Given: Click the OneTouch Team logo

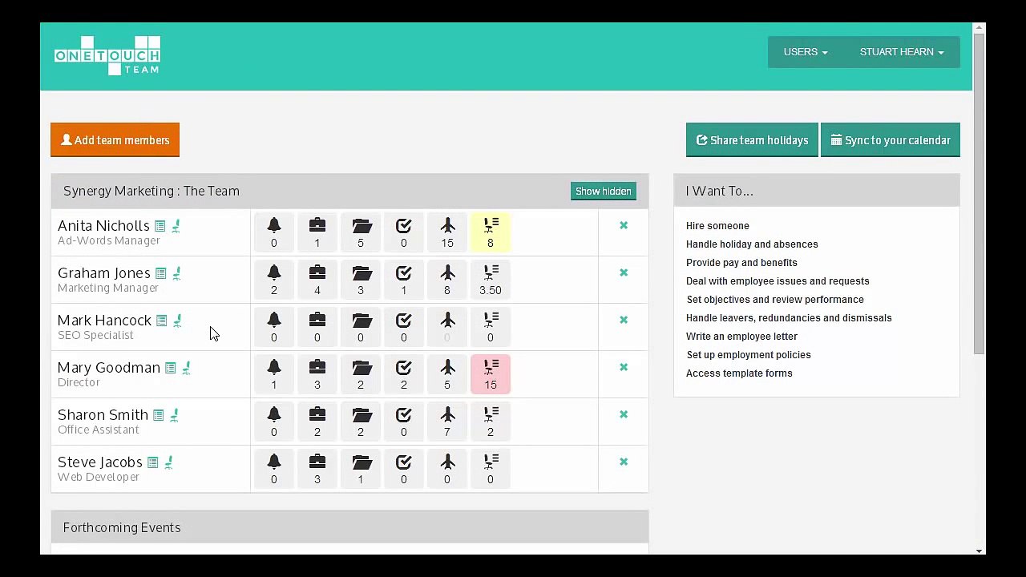Looking at the screenshot, I should [x=107, y=55].
